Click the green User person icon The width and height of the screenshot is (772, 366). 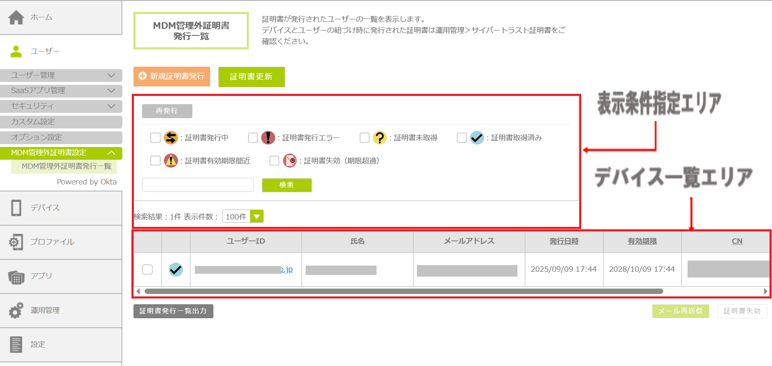click(16, 51)
